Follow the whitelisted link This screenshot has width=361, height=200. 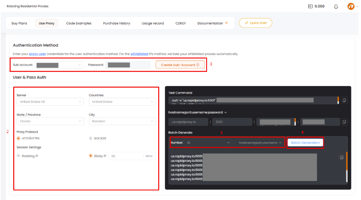[x=139, y=54]
